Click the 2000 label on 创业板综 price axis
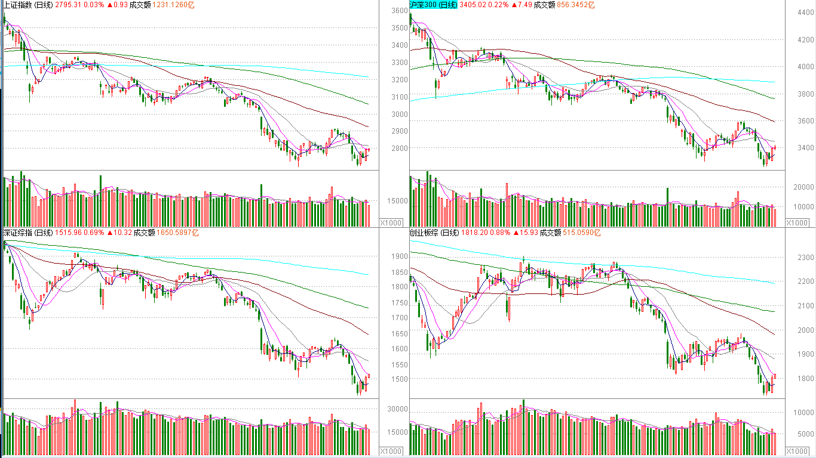816x458 pixels. click(x=806, y=330)
